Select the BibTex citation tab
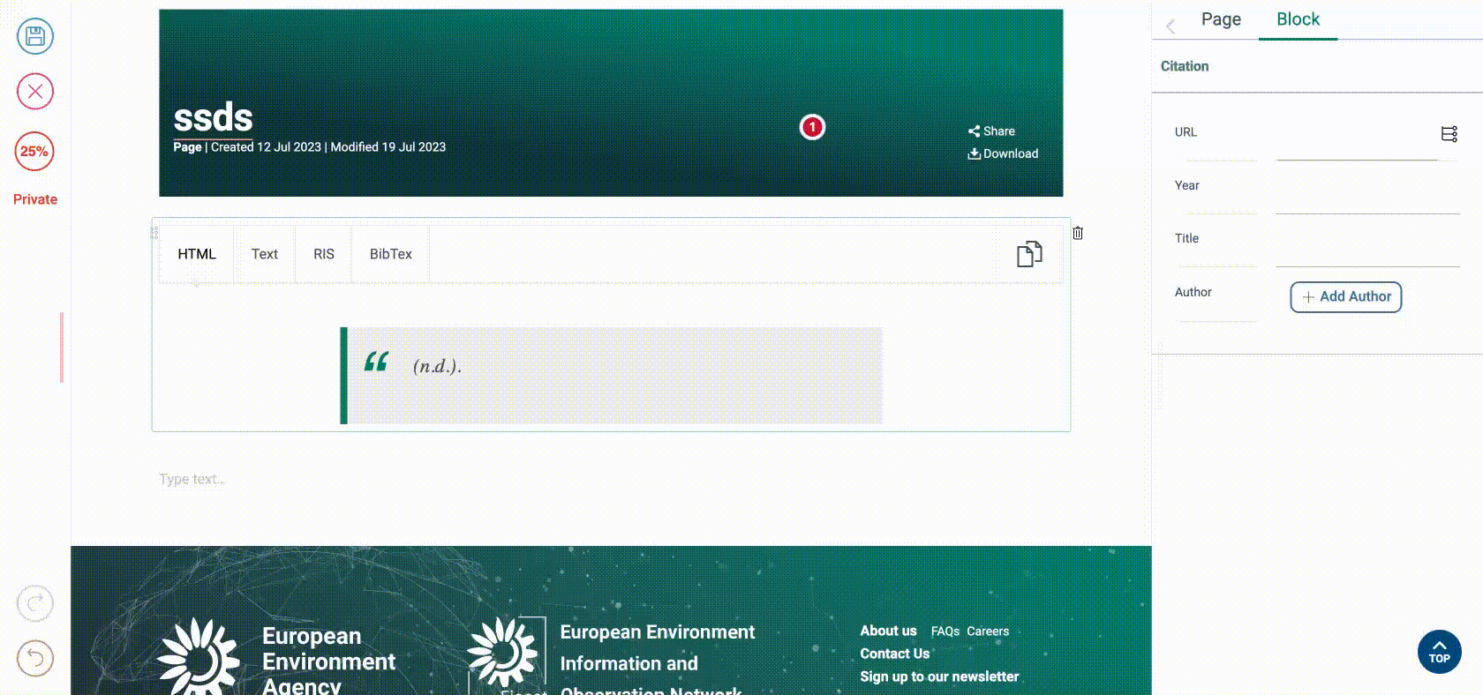1483x695 pixels. click(x=391, y=254)
